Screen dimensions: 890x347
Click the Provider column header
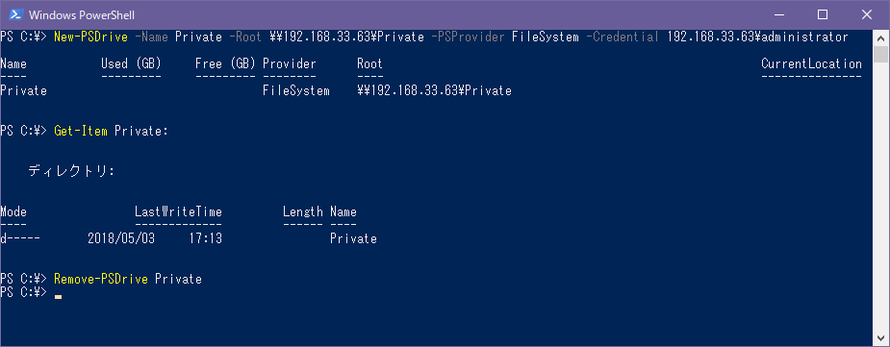click(x=290, y=64)
